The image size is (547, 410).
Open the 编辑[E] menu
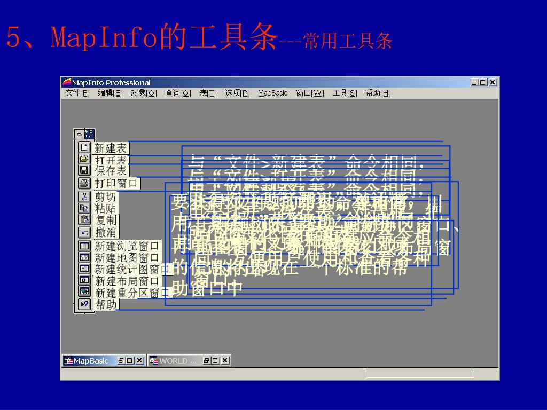click(110, 93)
